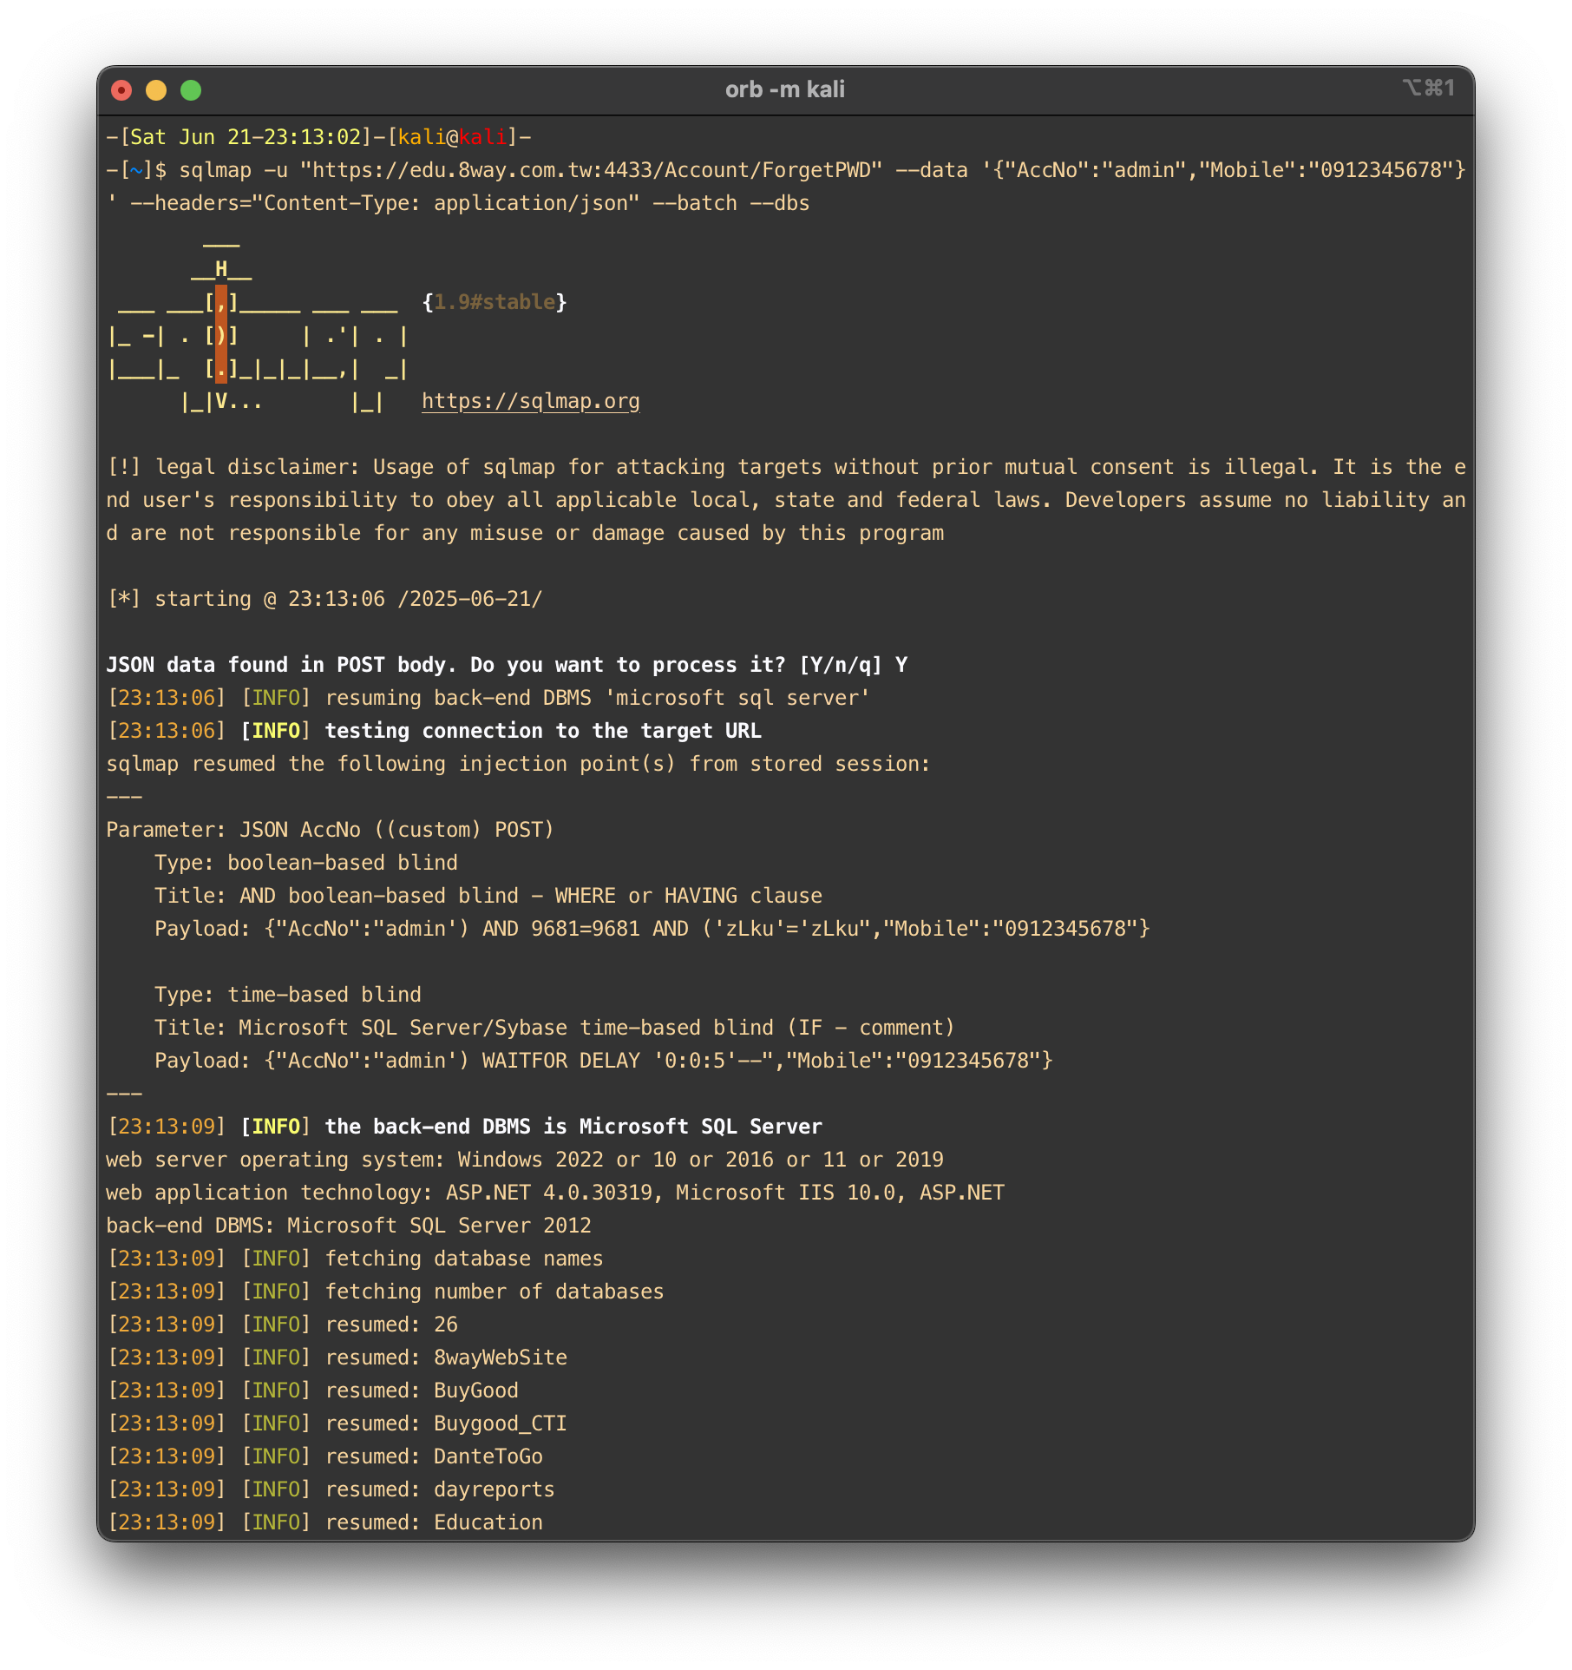Click the 'JSON data found in POST body' prompt
Image resolution: width=1572 pixels, height=1670 pixels.
(x=507, y=665)
